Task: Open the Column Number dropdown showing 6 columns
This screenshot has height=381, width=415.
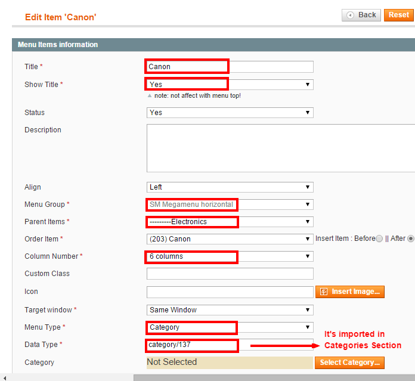Action: coord(230,256)
